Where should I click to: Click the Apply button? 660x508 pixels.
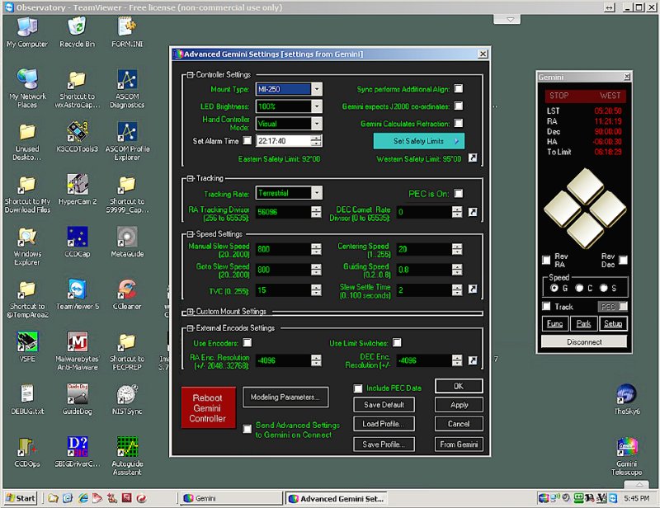pos(459,404)
